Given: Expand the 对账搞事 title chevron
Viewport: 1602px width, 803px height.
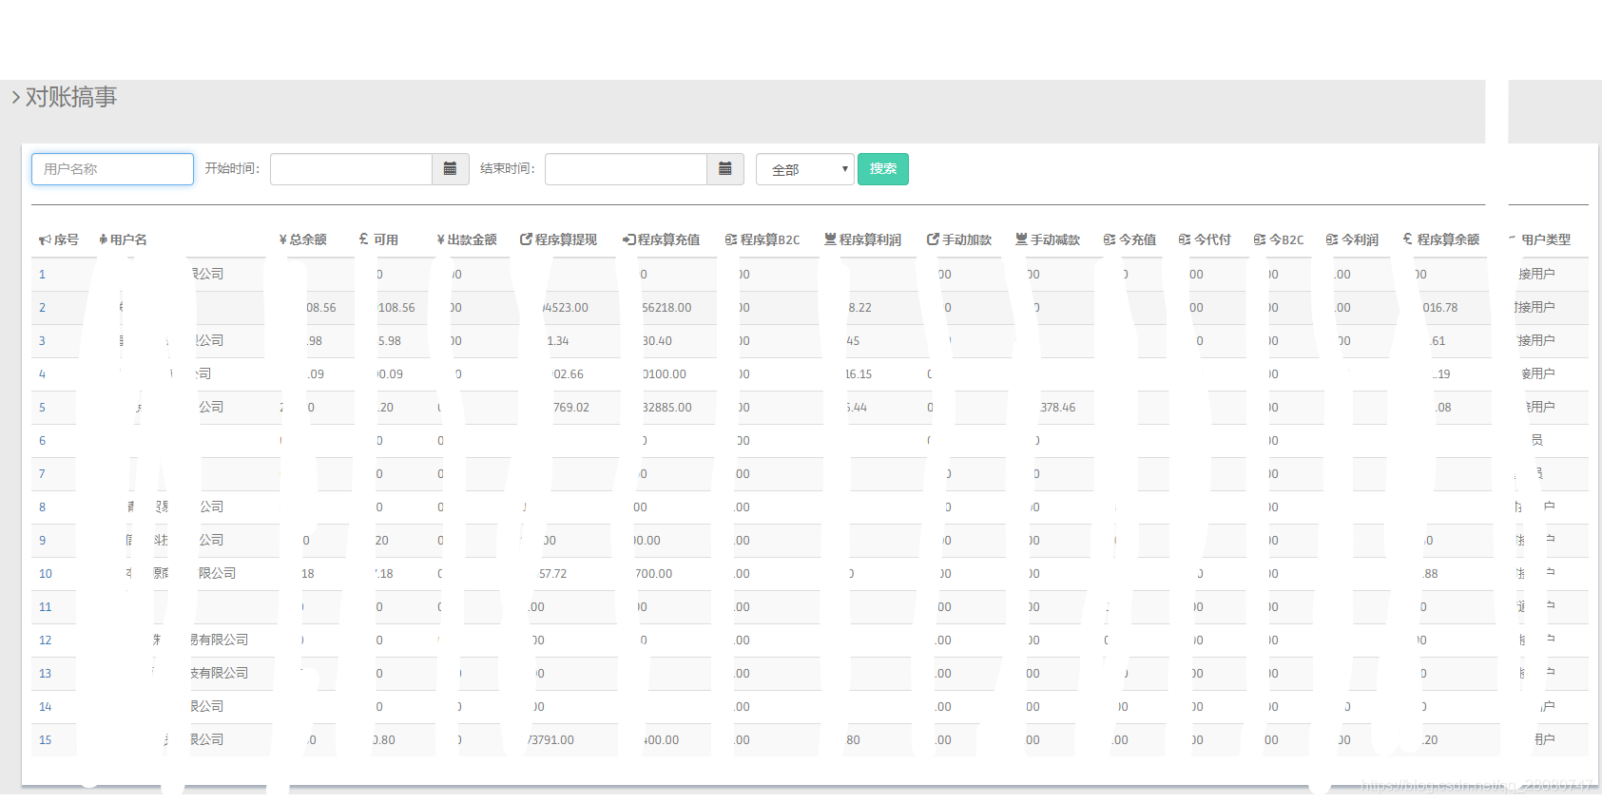Looking at the screenshot, I should [15, 97].
